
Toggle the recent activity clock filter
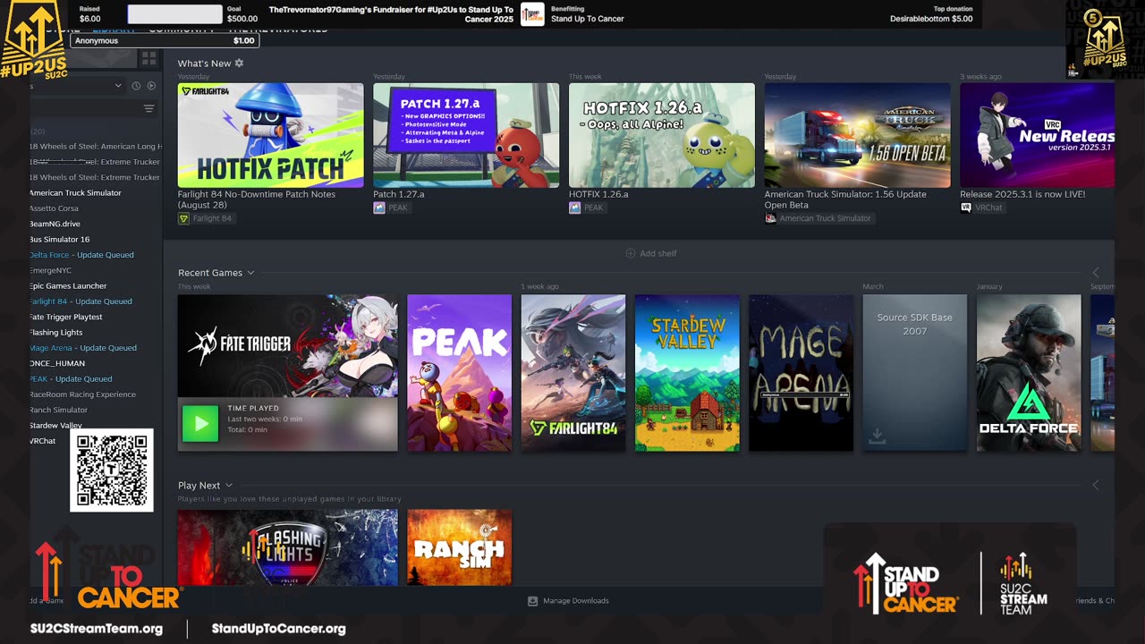point(136,86)
